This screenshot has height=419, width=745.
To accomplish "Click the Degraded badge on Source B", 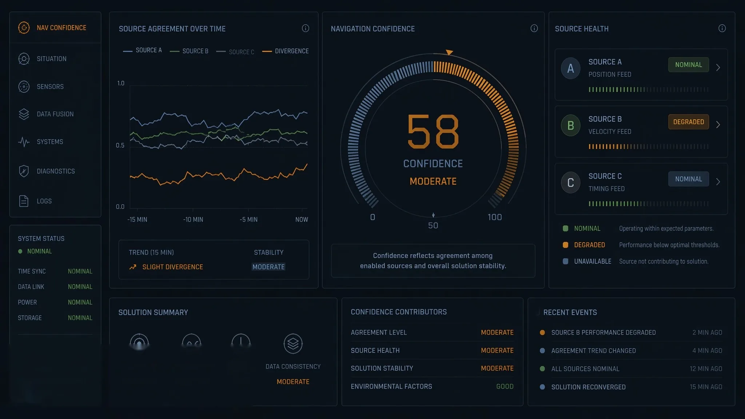I will tap(689, 122).
